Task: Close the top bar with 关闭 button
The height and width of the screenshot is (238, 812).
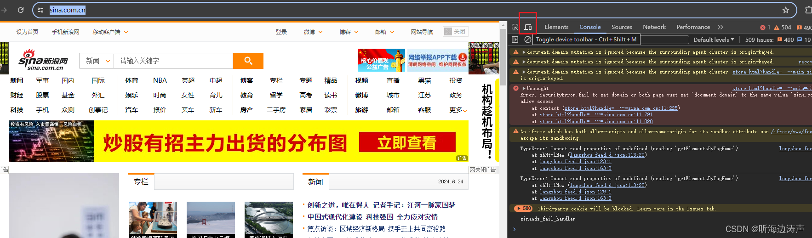Action: 455,32
